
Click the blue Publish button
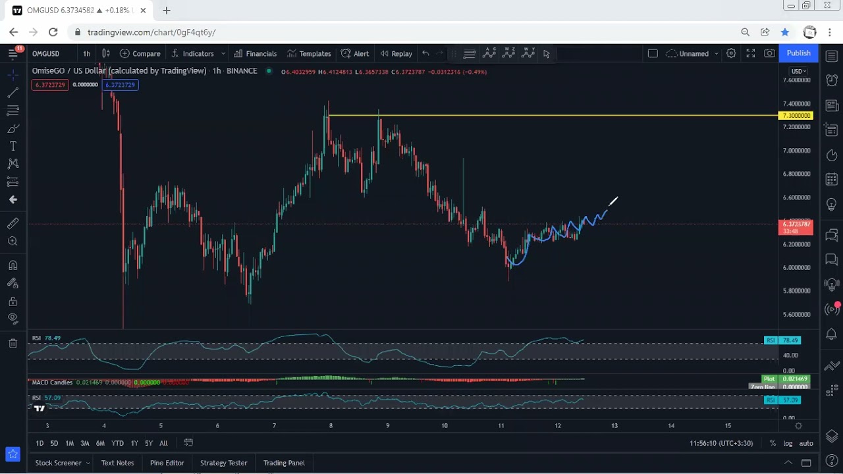coord(798,53)
